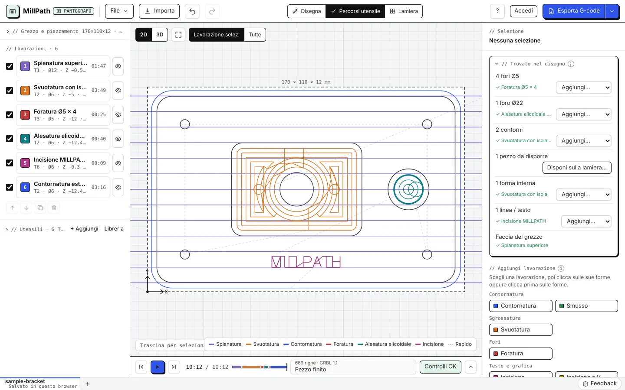The width and height of the screenshot is (625, 390).
Task: Hide Svuotatura con isola toolpath via eye
Action: (118, 91)
